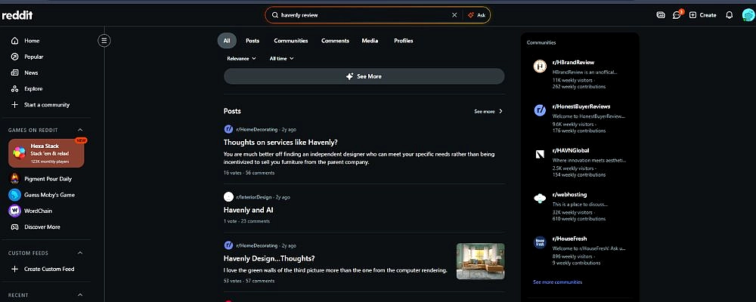756x302 pixels.
Task: Open post Havenly Design...Thoughts?
Action: 269,258
